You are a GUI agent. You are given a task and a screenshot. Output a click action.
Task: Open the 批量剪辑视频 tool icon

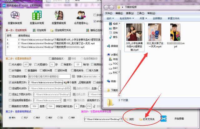59,15
